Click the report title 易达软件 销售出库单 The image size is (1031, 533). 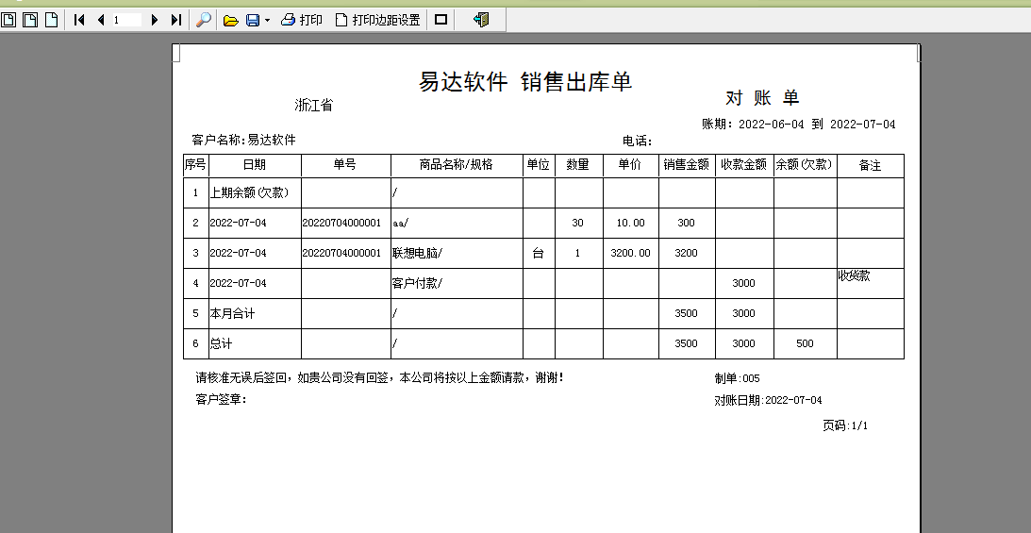point(525,81)
